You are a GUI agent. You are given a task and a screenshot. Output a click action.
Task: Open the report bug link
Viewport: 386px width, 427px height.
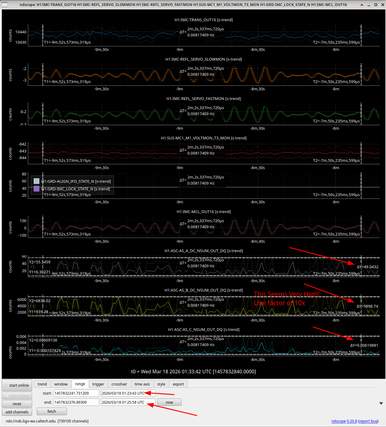pyautogui.click(x=368, y=421)
